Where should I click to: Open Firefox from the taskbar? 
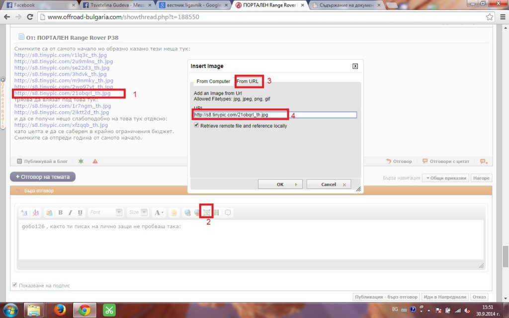pyautogui.click(x=60, y=310)
